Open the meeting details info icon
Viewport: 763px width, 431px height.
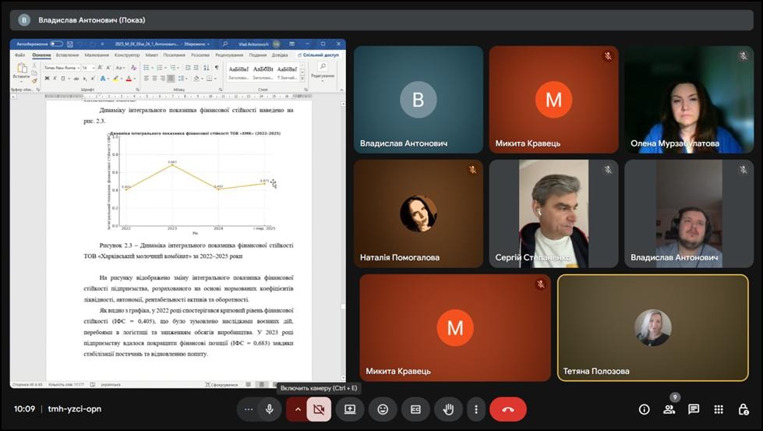644,409
